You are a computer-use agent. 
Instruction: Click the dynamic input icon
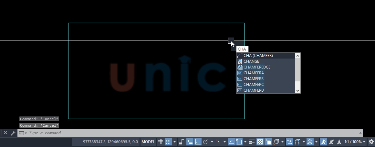coord(190,142)
